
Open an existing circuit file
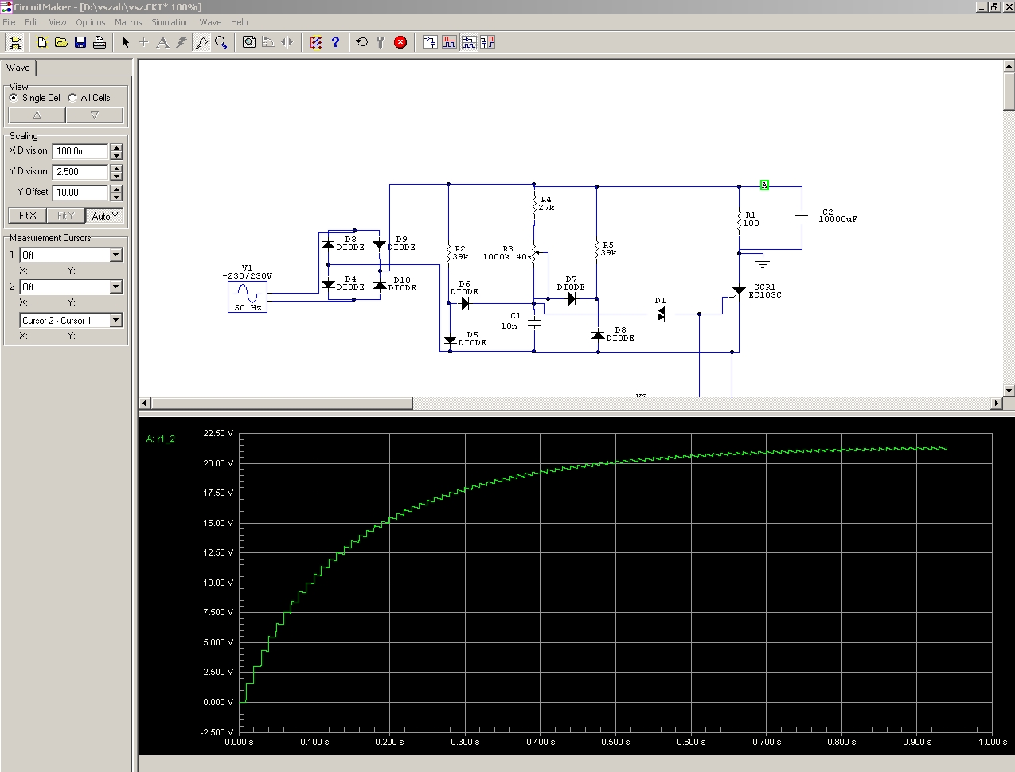pyautogui.click(x=61, y=42)
